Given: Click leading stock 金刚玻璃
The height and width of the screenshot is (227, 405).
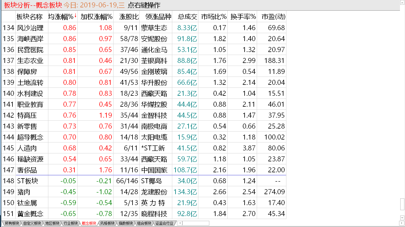Looking at the screenshot, I should point(154,72).
